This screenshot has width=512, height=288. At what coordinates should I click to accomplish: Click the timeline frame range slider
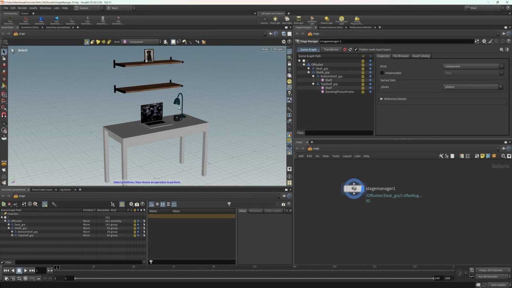254,278
